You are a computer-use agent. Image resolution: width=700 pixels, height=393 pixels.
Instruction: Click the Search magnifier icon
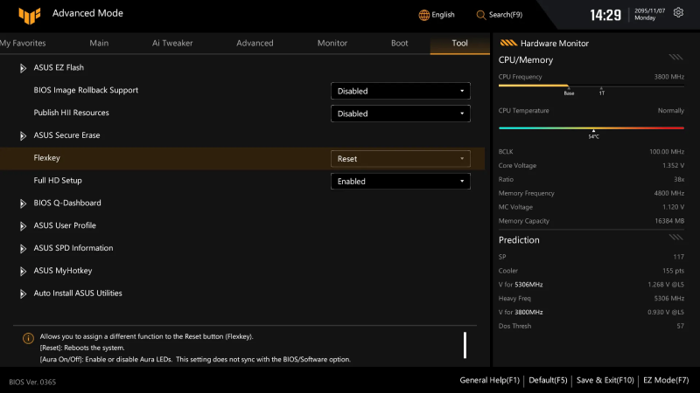point(481,15)
